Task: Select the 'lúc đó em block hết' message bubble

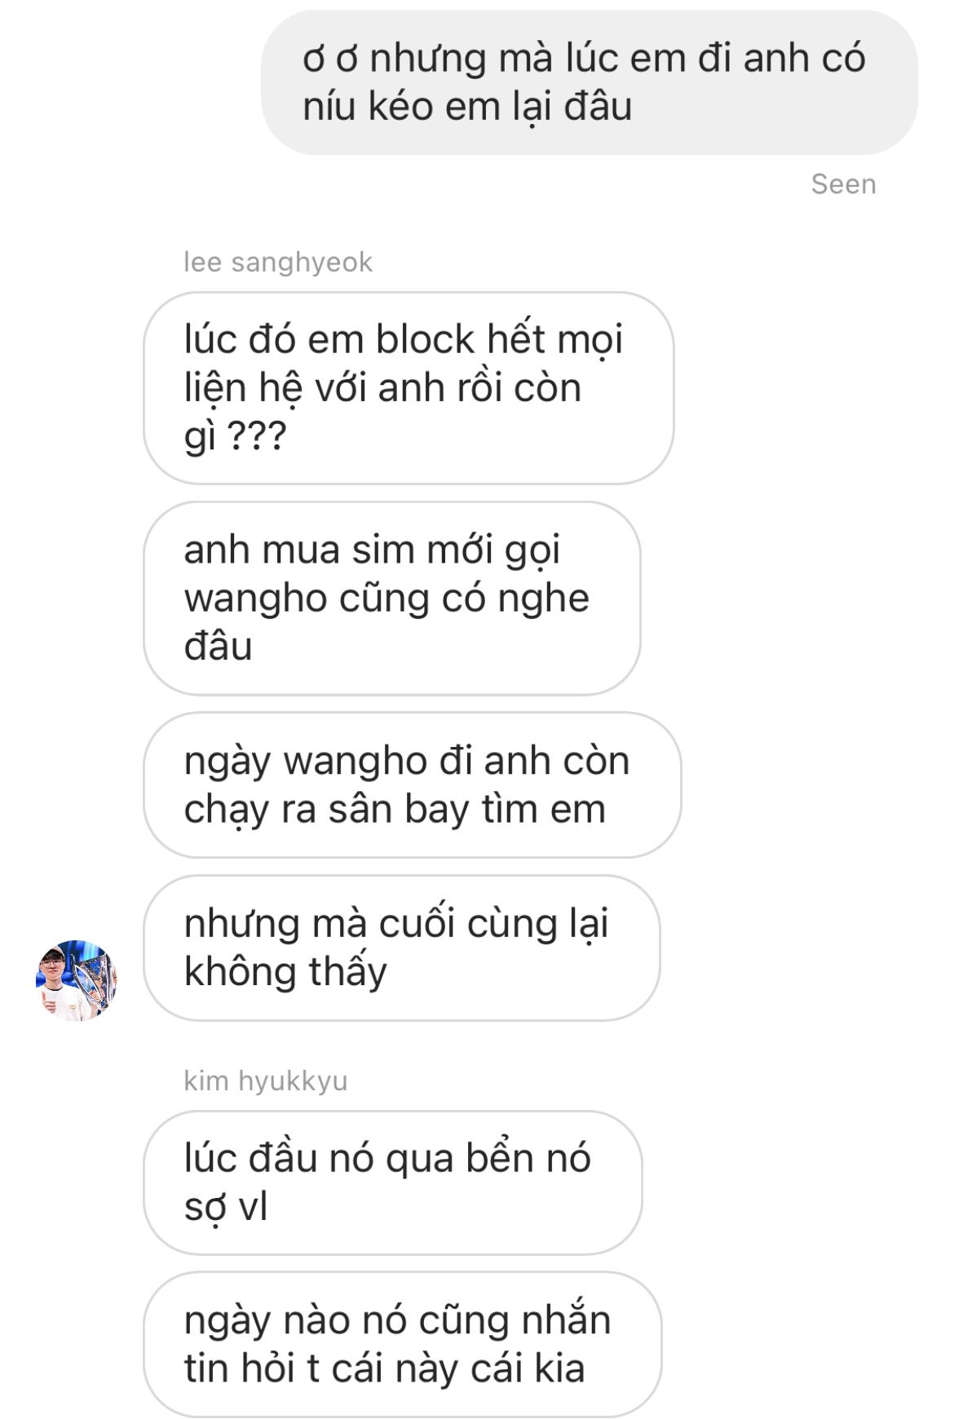Action: click(409, 388)
